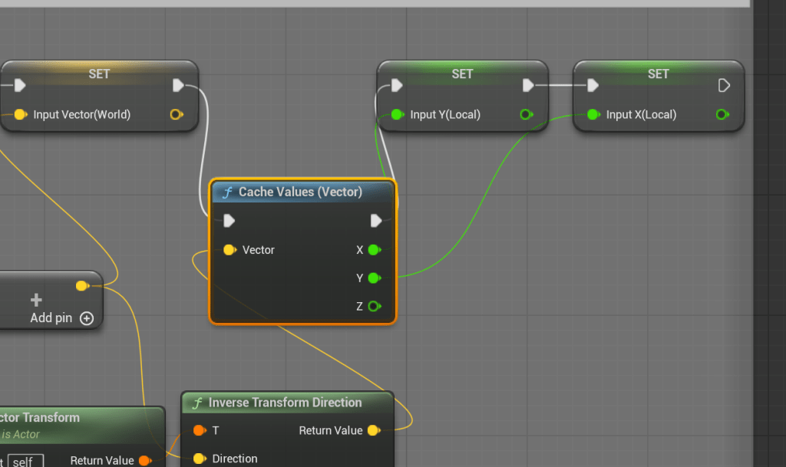Click the Input Y(Local) green input pin
786x467 pixels.
coord(397,114)
